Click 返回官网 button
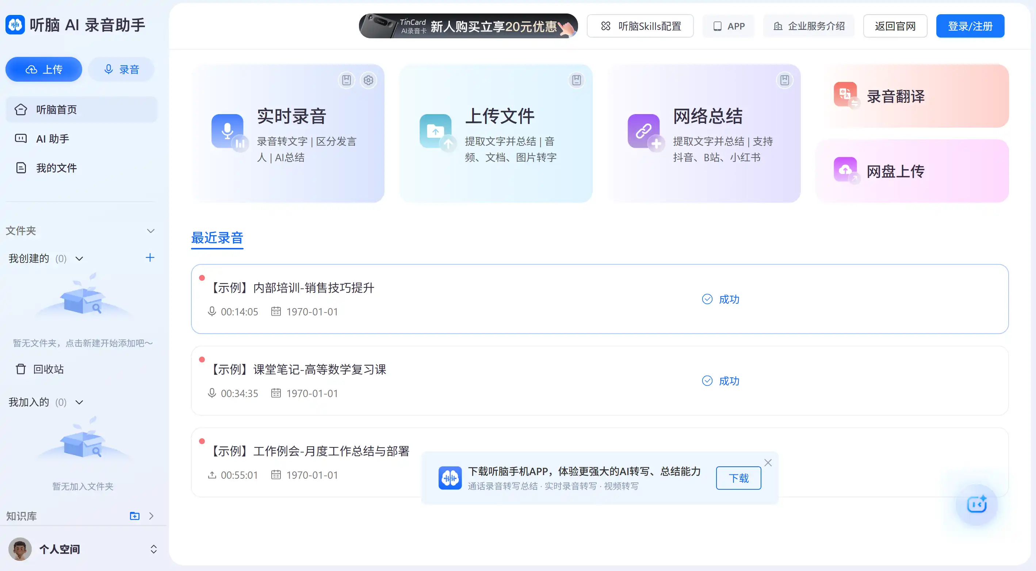1036x571 pixels. pyautogui.click(x=895, y=26)
